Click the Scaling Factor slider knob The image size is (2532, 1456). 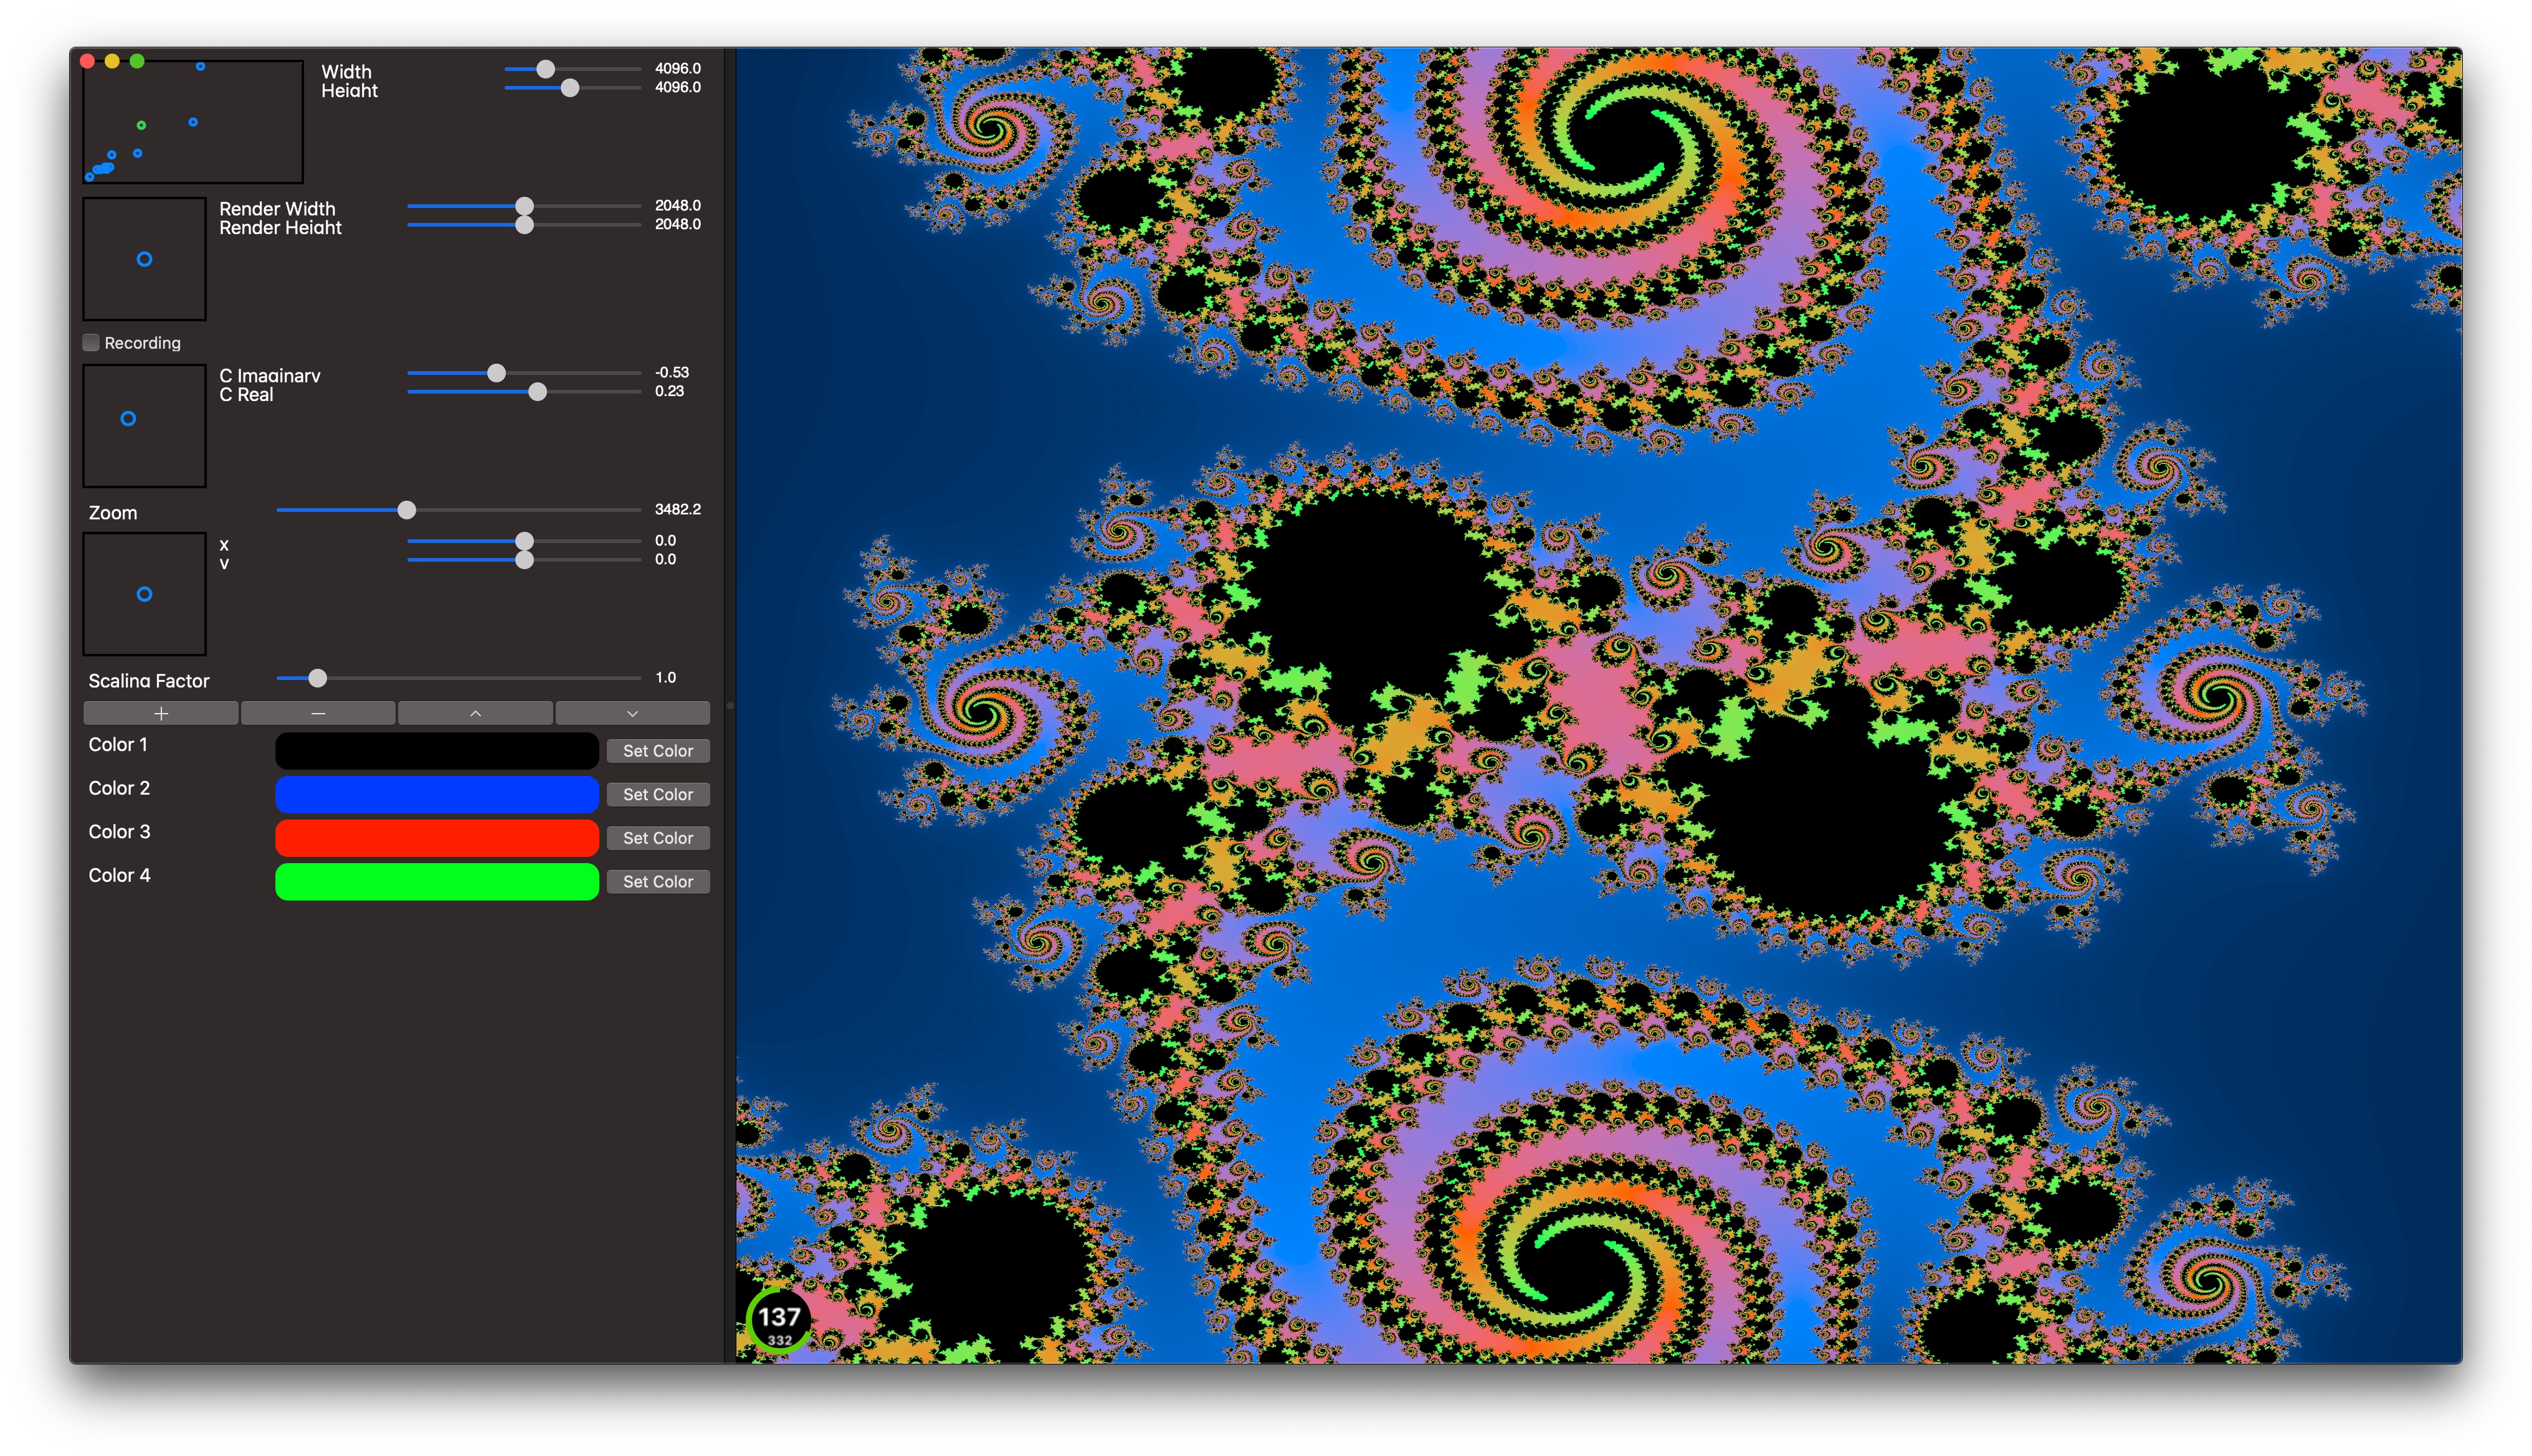pyautogui.click(x=317, y=678)
